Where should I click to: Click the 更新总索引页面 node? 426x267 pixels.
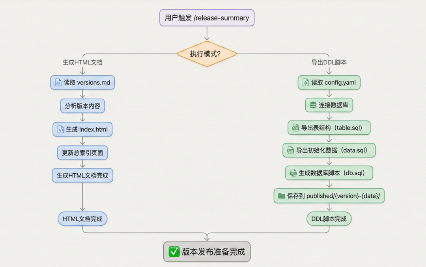pyautogui.click(x=82, y=152)
